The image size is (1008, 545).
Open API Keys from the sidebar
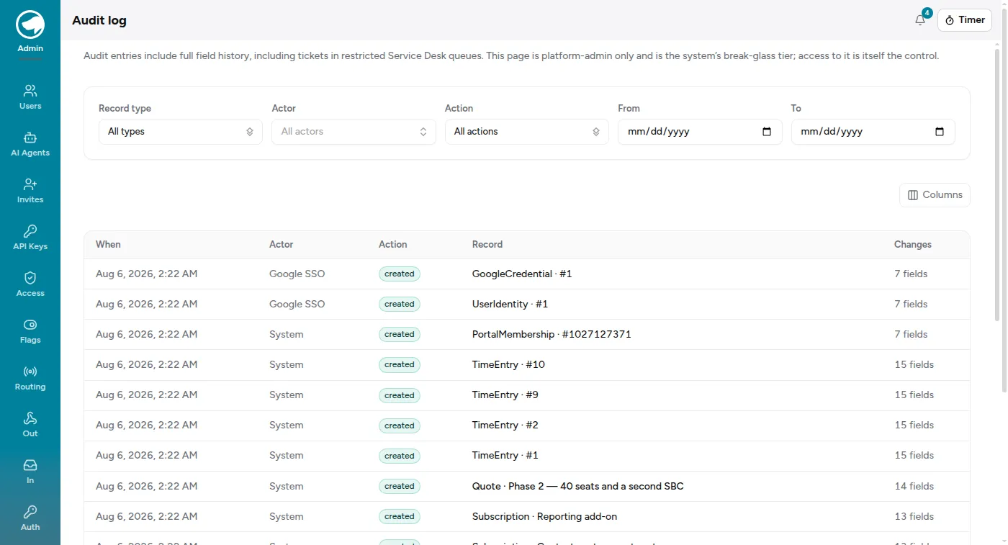(x=30, y=238)
